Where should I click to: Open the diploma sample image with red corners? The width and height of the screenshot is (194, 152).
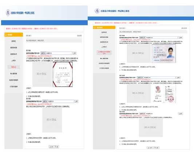[63, 74]
